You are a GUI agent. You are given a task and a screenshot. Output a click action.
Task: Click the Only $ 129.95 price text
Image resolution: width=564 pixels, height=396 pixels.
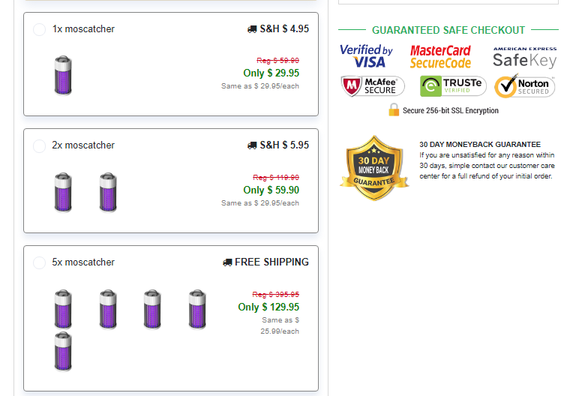[x=268, y=307]
